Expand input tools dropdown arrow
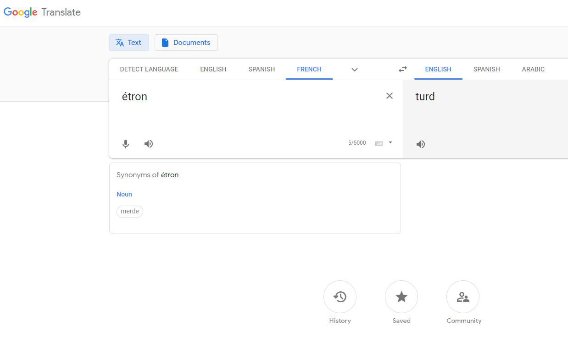This screenshot has width=568, height=354. pos(390,142)
